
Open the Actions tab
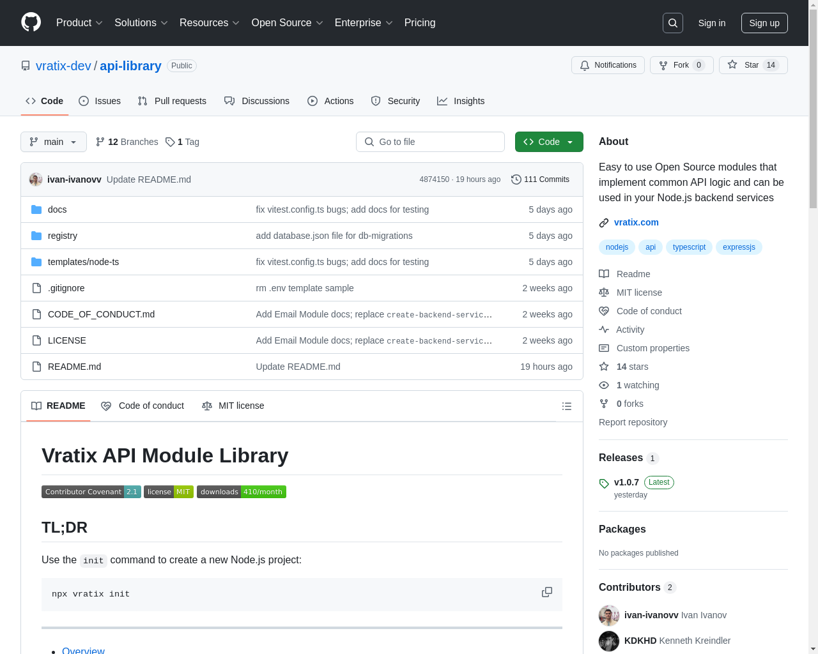click(330, 101)
